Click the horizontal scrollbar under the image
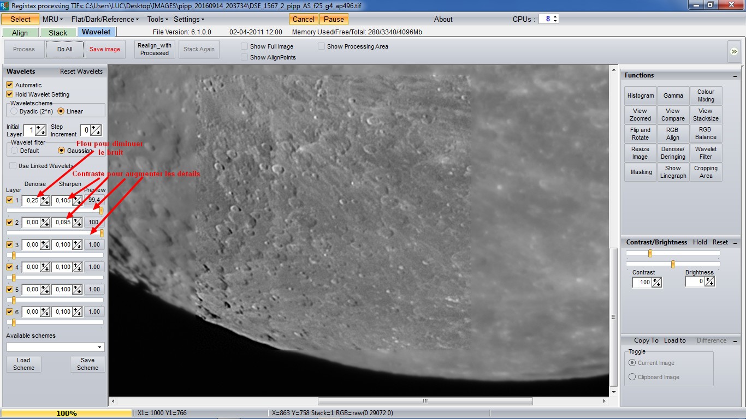The image size is (746, 419). coord(425,402)
